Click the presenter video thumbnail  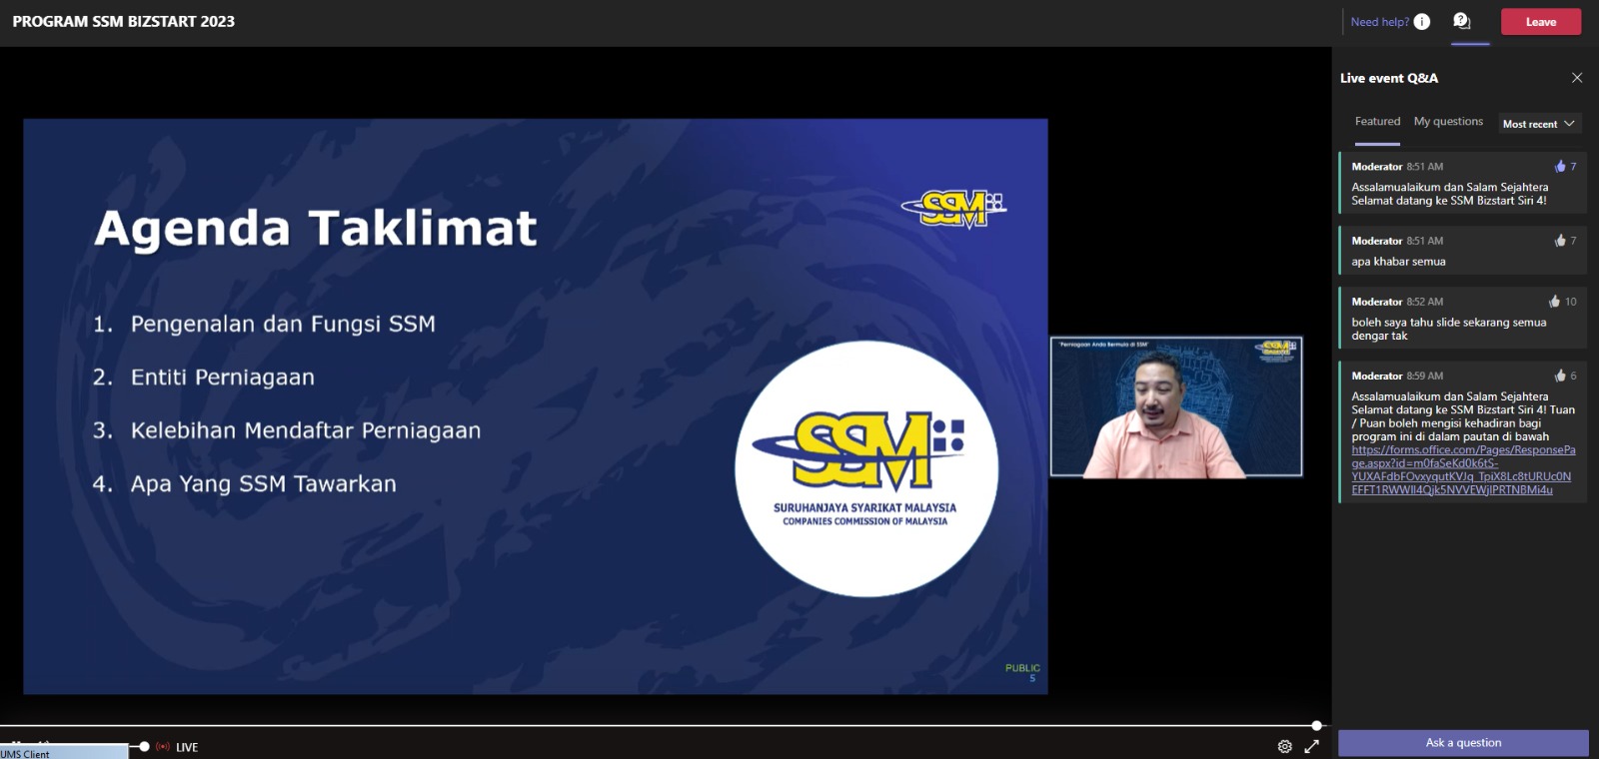pos(1176,406)
